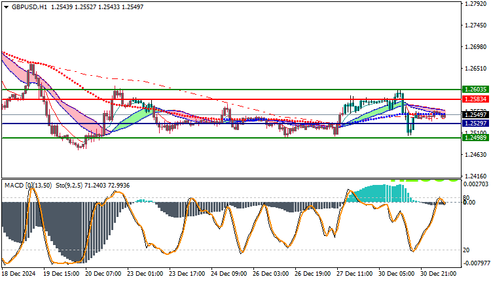The width and height of the screenshot is (491, 281).
Task: Click the 20 Dec 07:00 time label
Action: (103, 274)
